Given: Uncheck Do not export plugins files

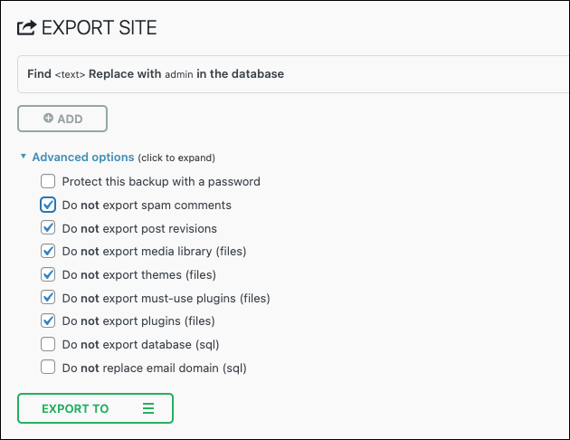Looking at the screenshot, I should point(48,320).
